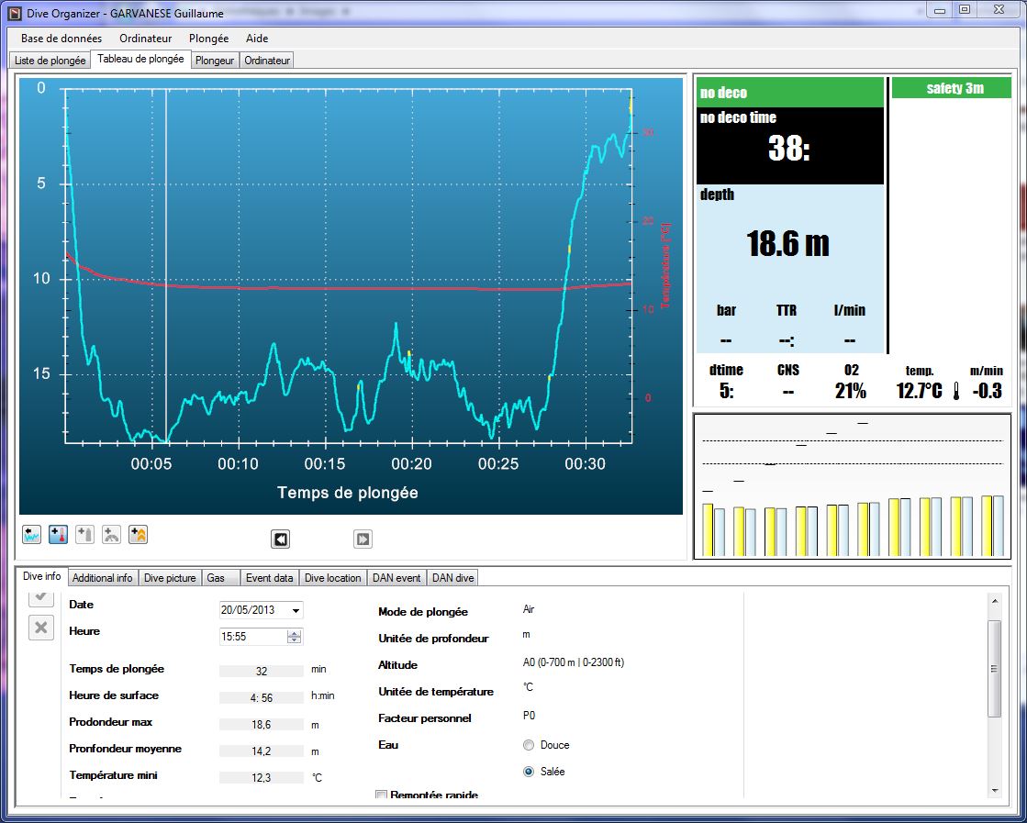Image resolution: width=1027 pixels, height=823 pixels.
Task: Click the reset dive profile graph icon
Action: pyautogui.click(x=31, y=535)
